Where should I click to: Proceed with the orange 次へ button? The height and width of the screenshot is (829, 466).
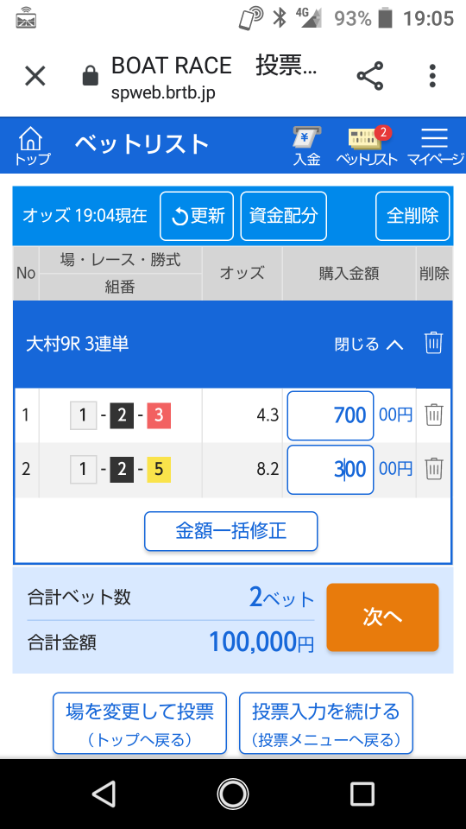(x=382, y=617)
